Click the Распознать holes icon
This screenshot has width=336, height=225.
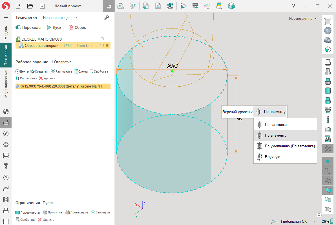tap(61, 71)
